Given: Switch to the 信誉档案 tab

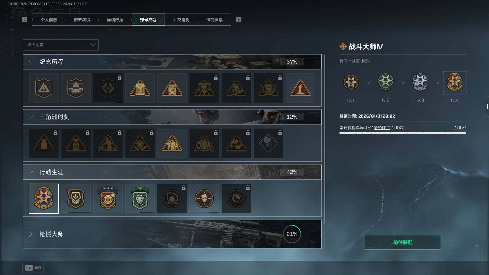Looking at the screenshot, I should [214, 20].
